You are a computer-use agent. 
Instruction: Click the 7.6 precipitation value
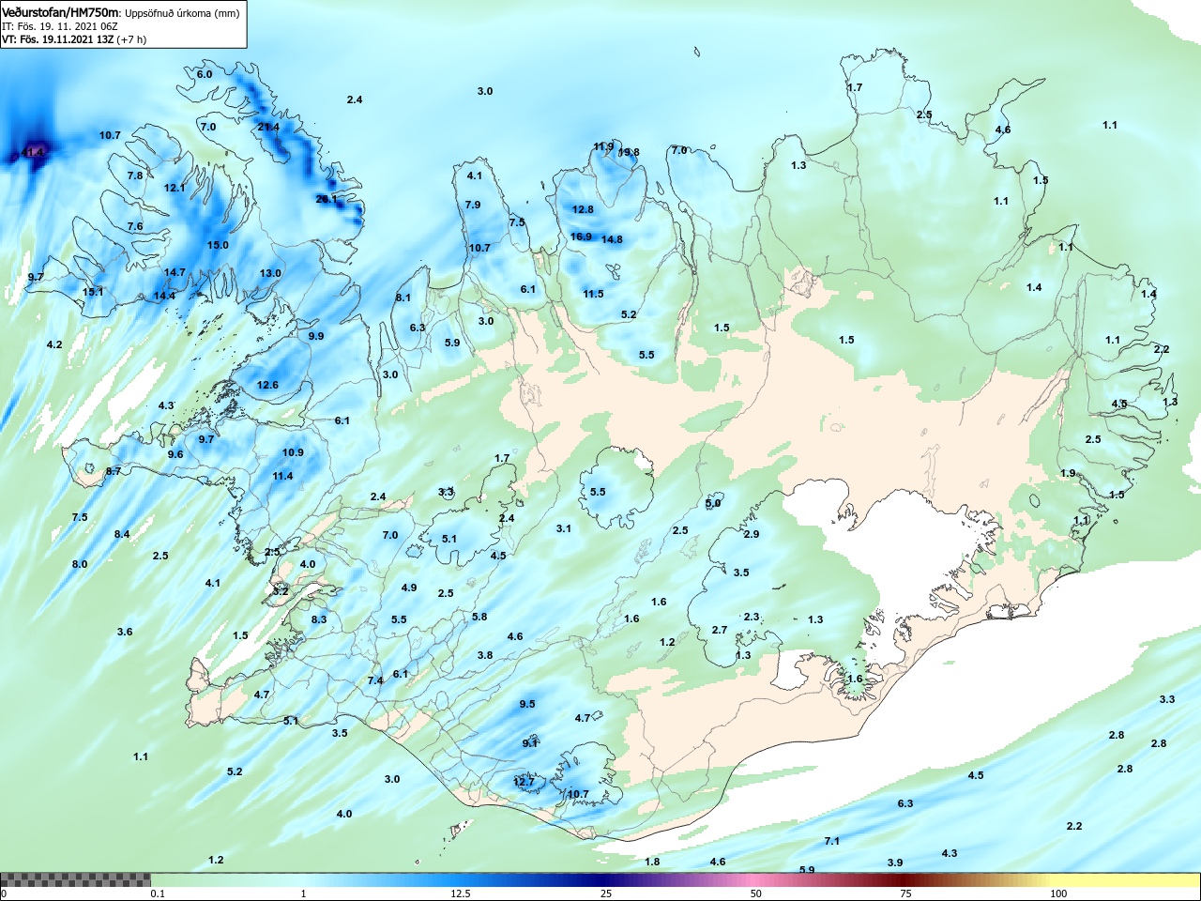pyautogui.click(x=135, y=226)
